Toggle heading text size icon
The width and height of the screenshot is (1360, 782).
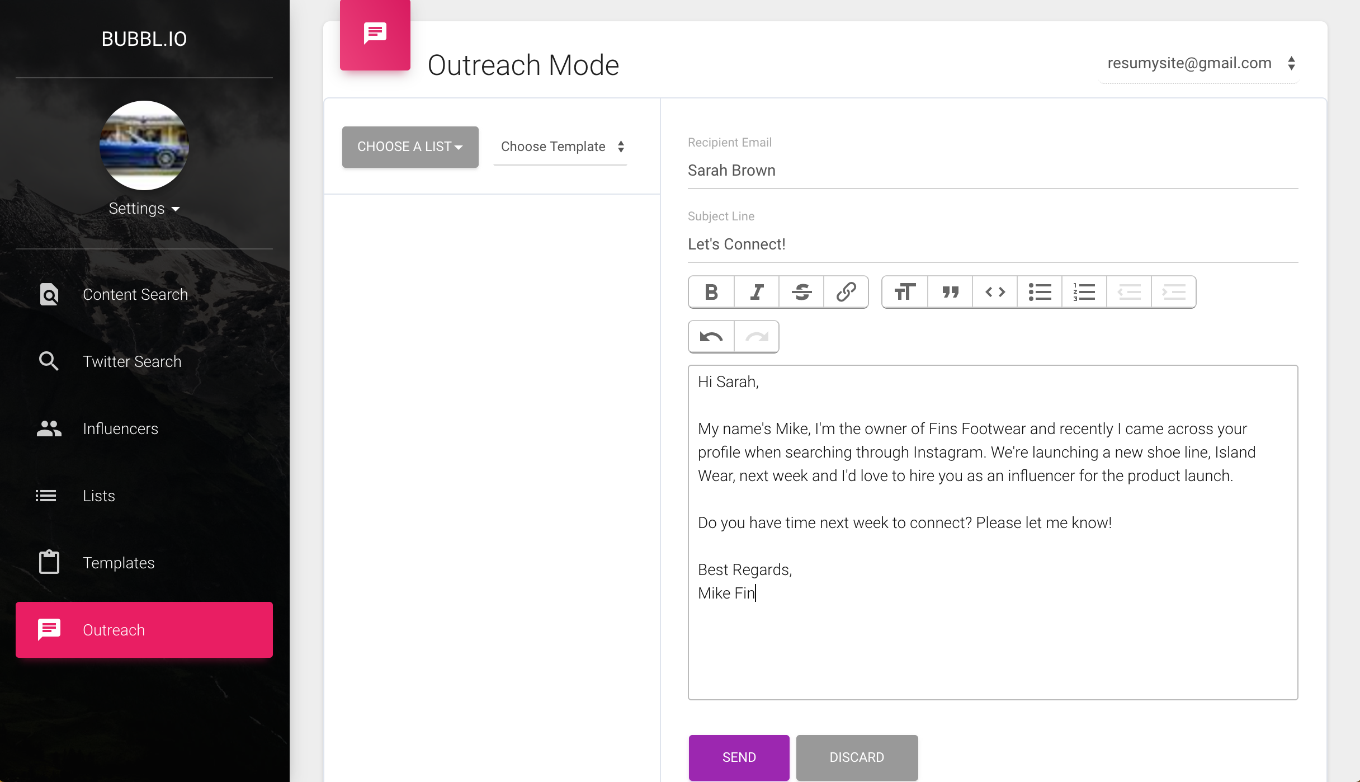(905, 292)
